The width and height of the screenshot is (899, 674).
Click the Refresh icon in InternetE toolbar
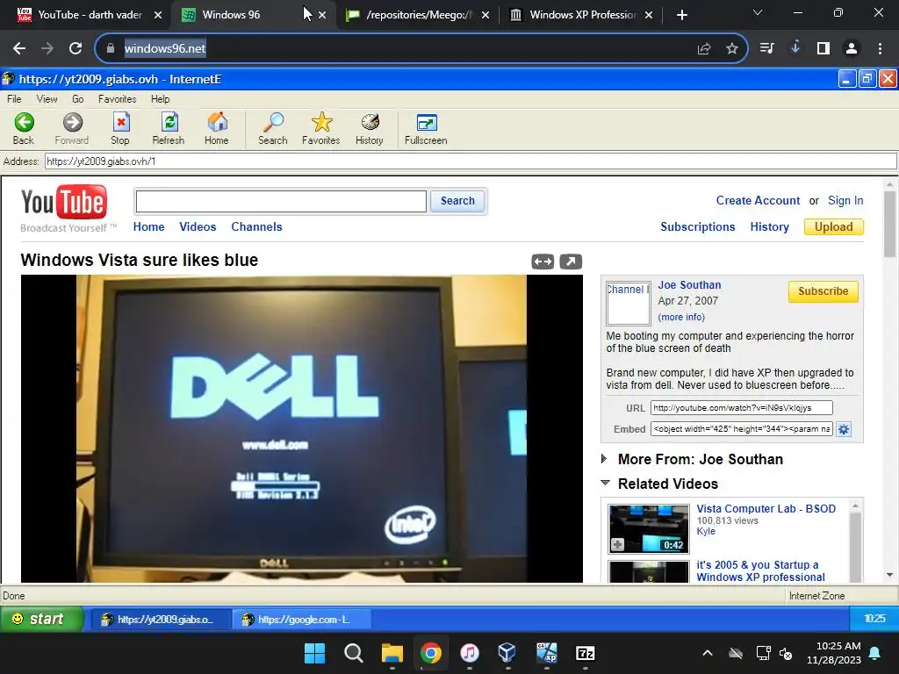point(169,122)
